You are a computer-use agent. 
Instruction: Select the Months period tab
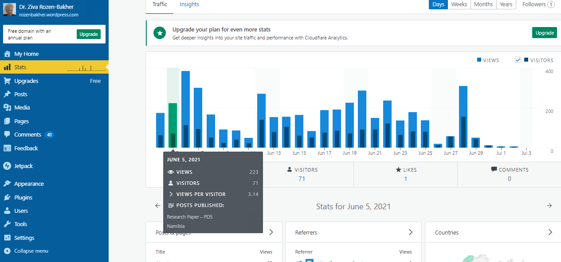(483, 4)
